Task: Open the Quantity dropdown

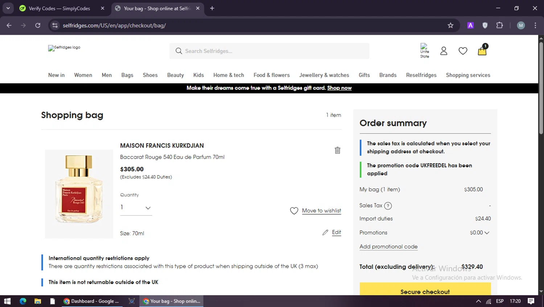Action: point(136,208)
